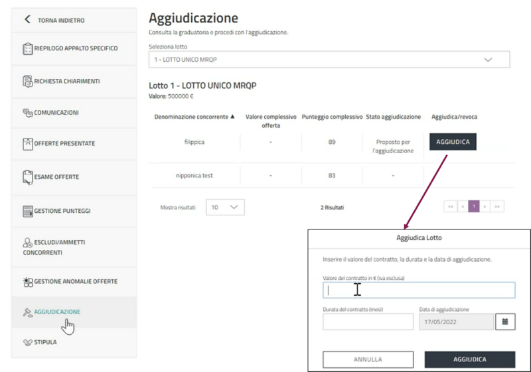Open the calendar date picker icon
Viewport: 531px width, 372px height.
point(505,322)
